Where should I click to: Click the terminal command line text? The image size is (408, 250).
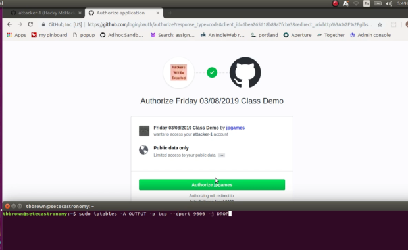pos(153,214)
